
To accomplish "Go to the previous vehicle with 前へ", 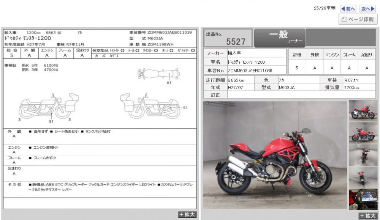I will click(348, 9).
